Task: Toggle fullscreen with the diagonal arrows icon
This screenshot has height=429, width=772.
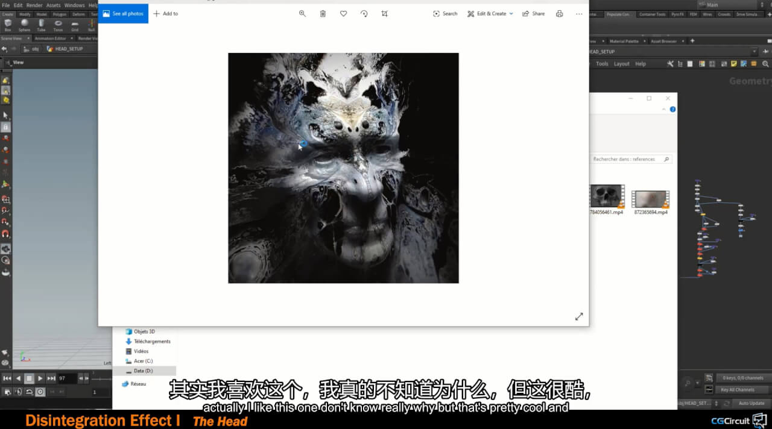Action: 579,316
